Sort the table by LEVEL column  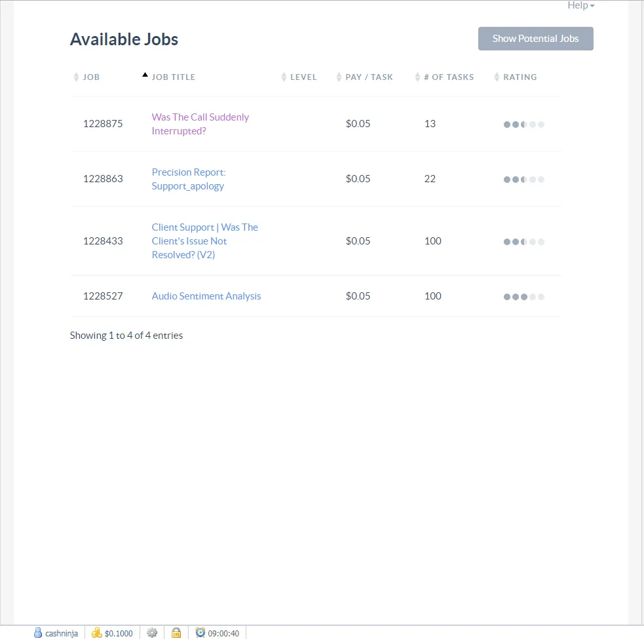[299, 77]
